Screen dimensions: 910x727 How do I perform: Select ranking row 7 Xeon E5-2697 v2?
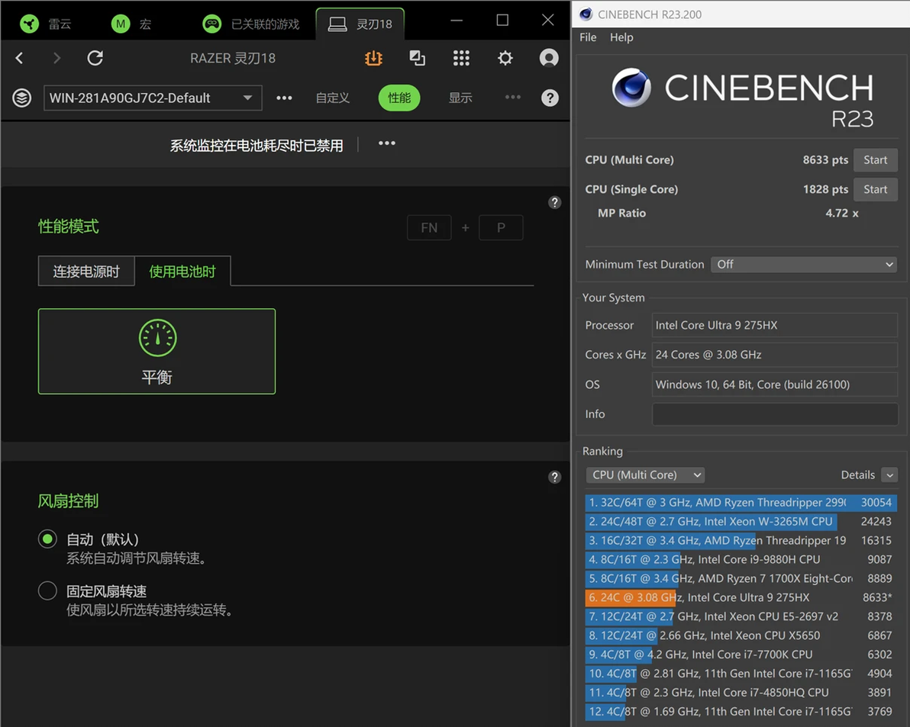[x=741, y=617]
